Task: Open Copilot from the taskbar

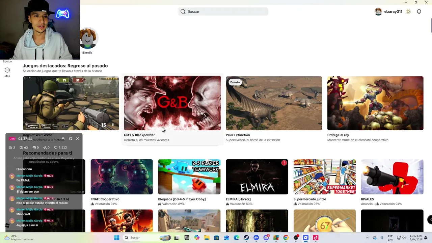Action: click(197, 238)
